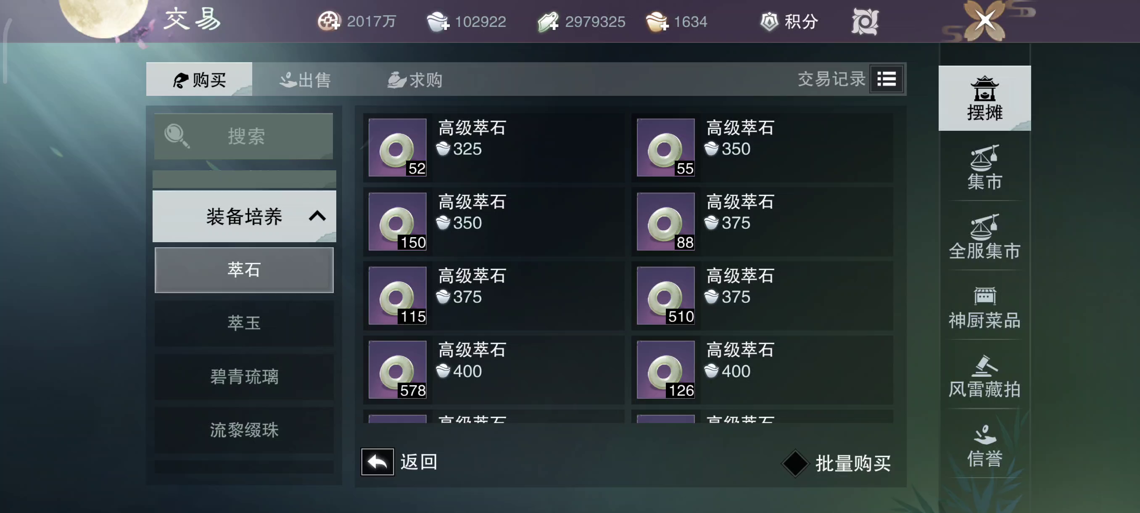Open the 交易记录 list icon
Screen dimensions: 1140x513
click(x=886, y=79)
